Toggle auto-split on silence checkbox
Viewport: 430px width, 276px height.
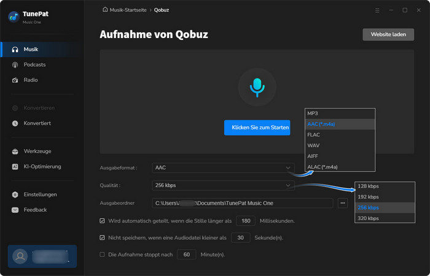(x=103, y=221)
